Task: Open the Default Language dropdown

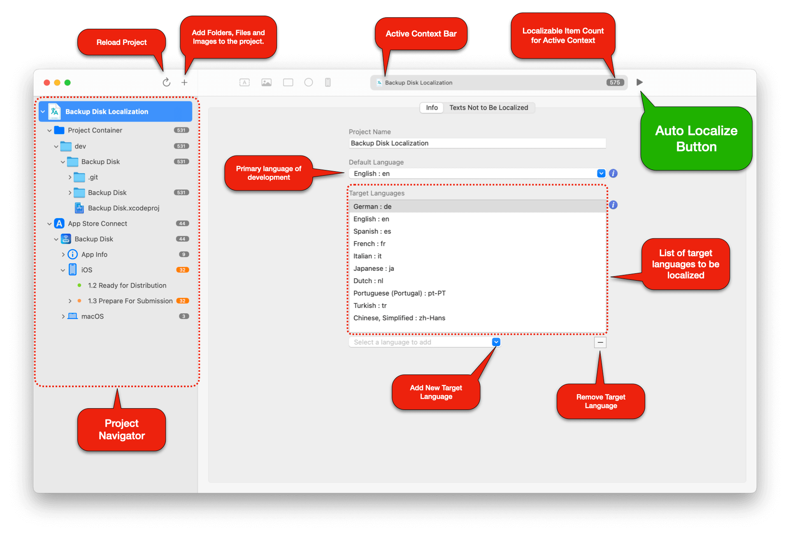Action: (x=601, y=173)
